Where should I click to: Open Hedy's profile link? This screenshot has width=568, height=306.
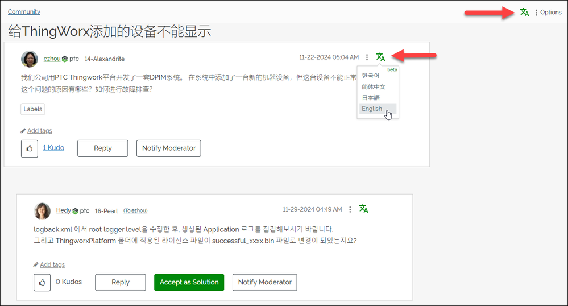(63, 210)
